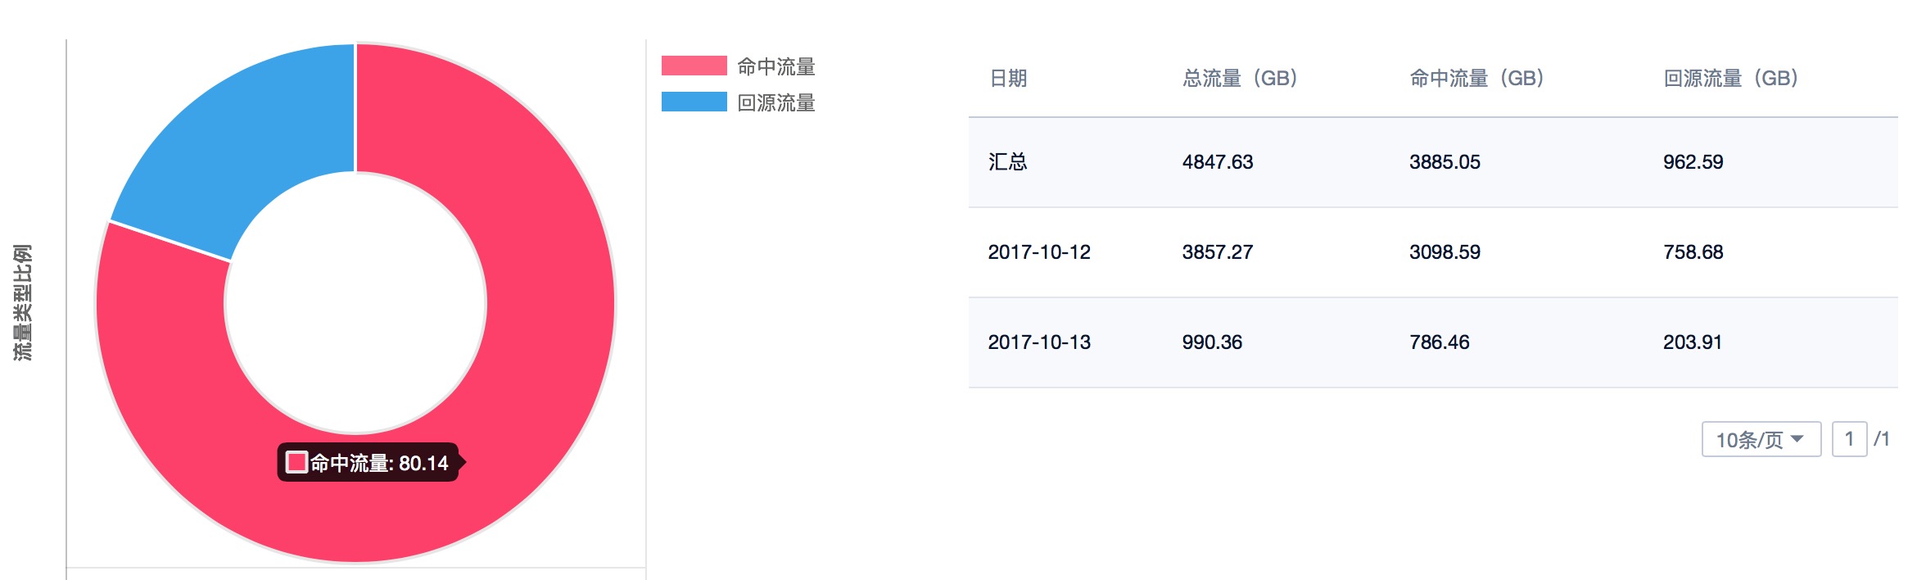Toggle the 回源流量 legend label
The height and width of the screenshot is (580, 1908).
point(775,102)
